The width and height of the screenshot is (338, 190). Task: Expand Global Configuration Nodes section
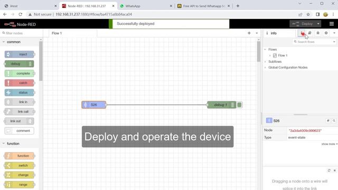265,68
